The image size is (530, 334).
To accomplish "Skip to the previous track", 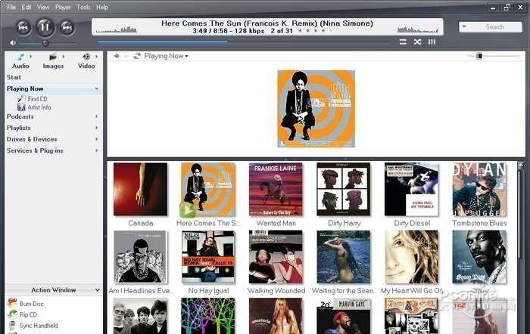I will pyautogui.click(x=23, y=28).
